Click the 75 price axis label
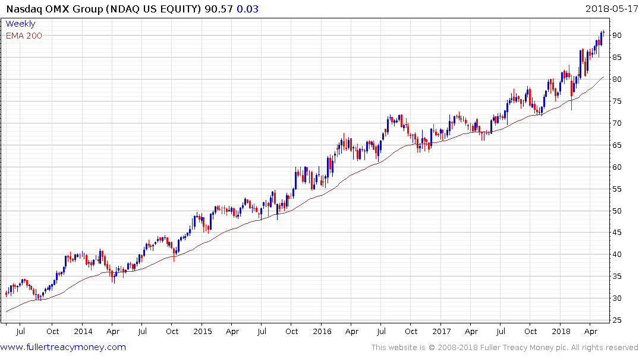This screenshot has height=356, width=639. click(x=617, y=101)
